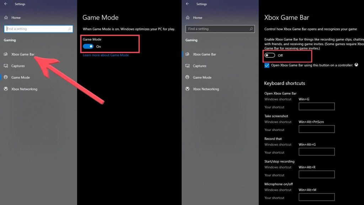Click the Win+Alt+R shortcut text
Viewport: 364px width, 205px height.
click(x=307, y=167)
